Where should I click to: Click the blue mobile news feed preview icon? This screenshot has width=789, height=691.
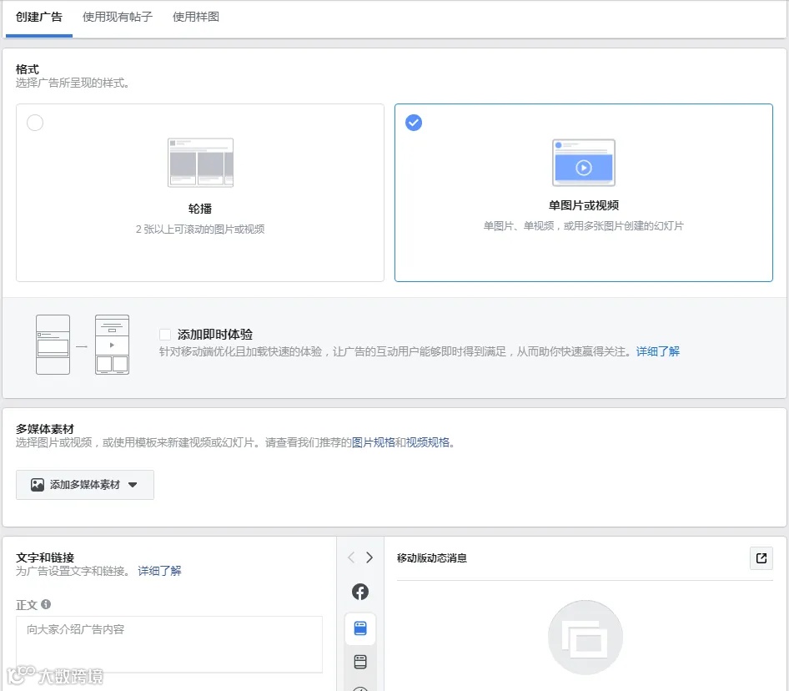(359, 628)
